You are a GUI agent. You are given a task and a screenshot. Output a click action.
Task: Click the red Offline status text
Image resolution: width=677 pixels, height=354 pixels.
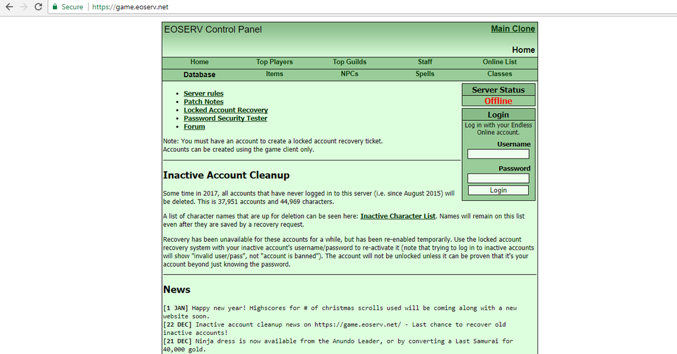[498, 101]
